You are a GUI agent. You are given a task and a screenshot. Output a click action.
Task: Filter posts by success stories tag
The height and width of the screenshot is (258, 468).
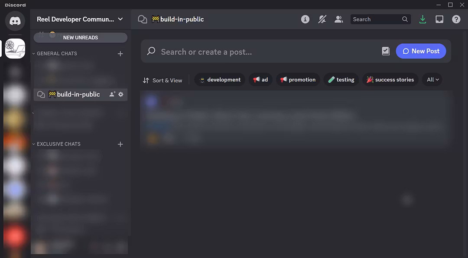point(390,80)
